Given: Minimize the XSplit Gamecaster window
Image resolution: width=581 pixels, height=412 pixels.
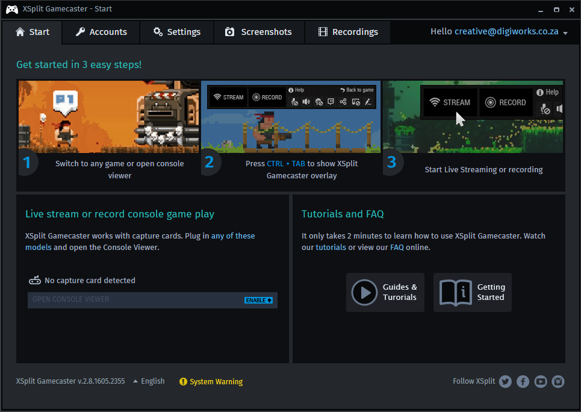Looking at the screenshot, I should [541, 10].
